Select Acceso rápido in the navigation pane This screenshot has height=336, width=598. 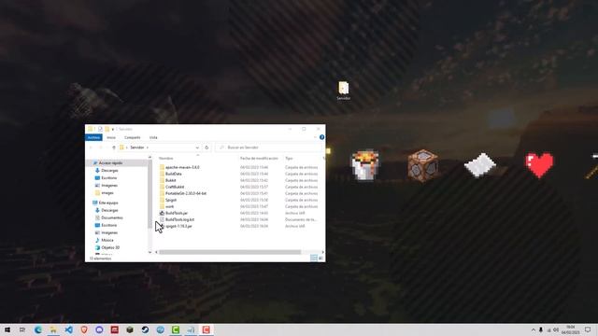click(110, 163)
